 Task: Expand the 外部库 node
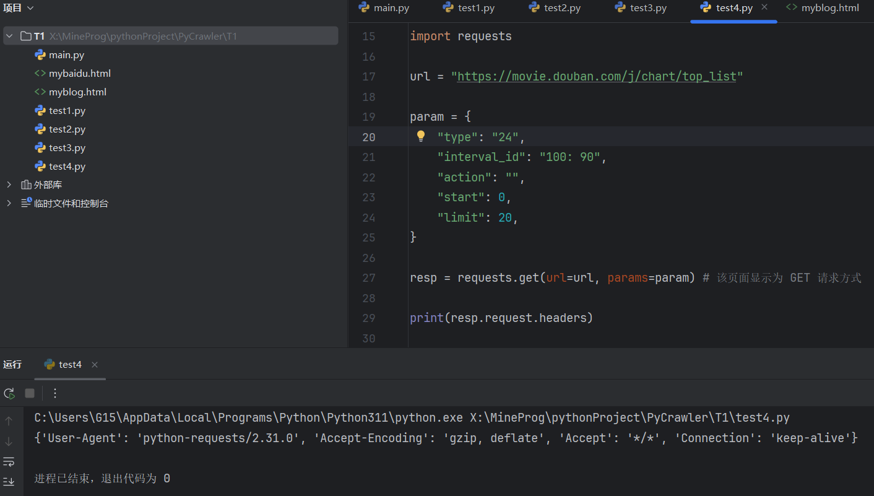pyautogui.click(x=9, y=185)
